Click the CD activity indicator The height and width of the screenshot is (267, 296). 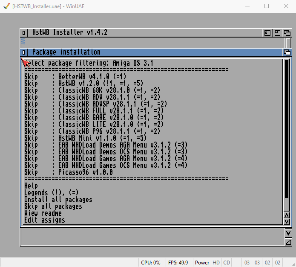(227, 263)
